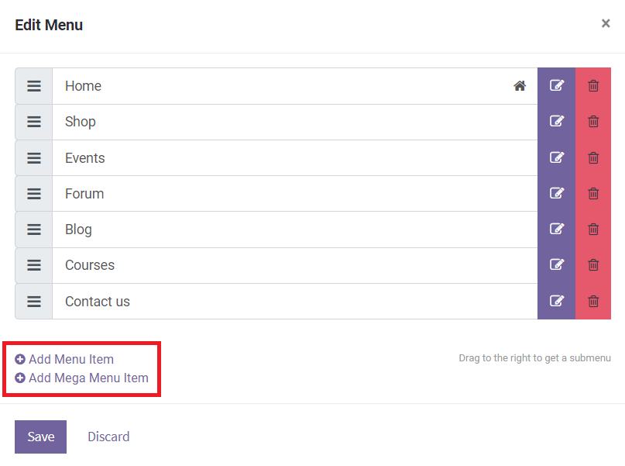Edit the Events menu item
The width and height of the screenshot is (625, 466).
(556, 157)
